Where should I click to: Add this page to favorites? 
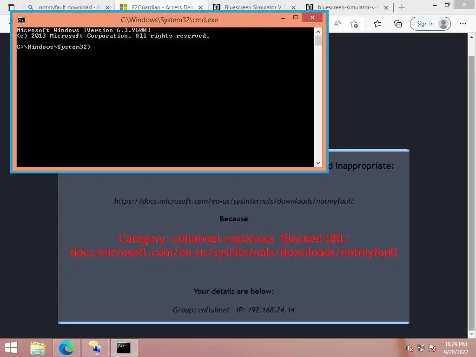coord(354,24)
